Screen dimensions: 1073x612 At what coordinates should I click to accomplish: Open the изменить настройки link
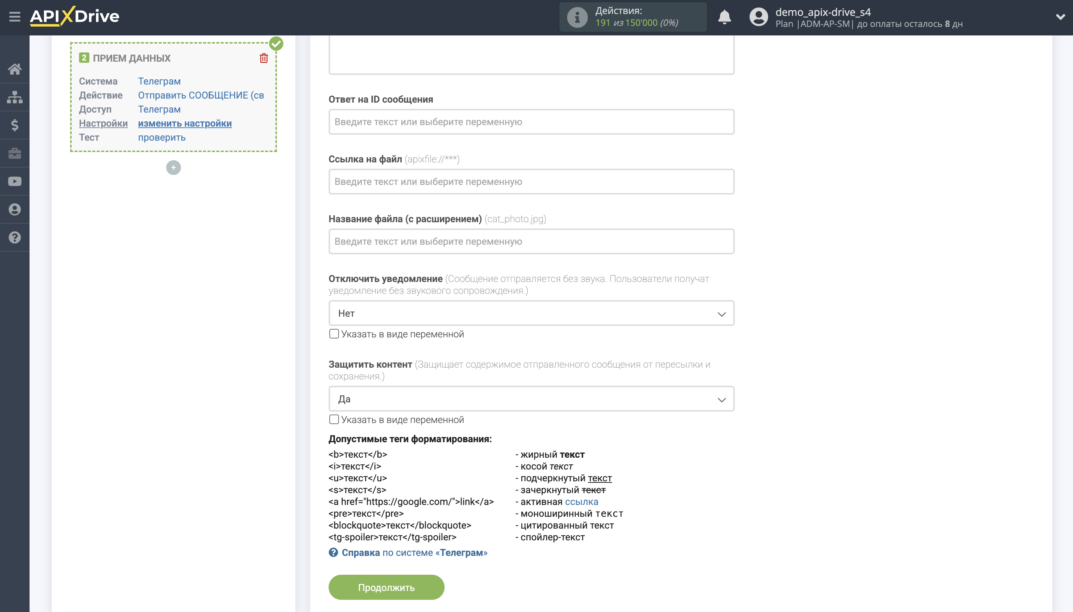[185, 123]
